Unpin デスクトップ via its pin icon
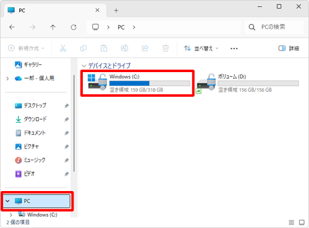 click(x=66, y=106)
